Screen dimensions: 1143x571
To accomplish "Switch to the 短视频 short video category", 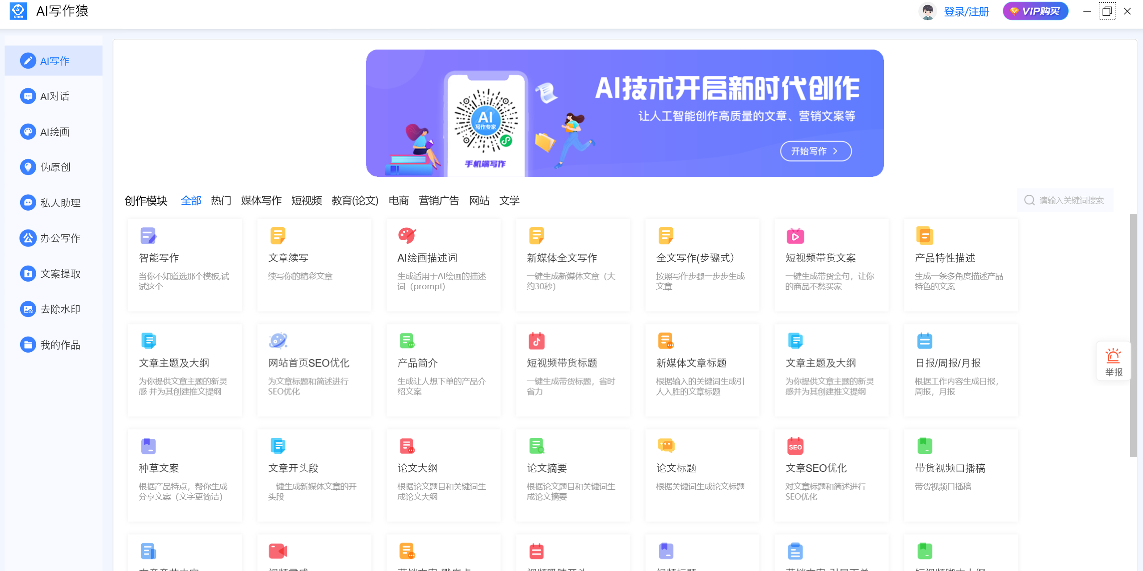I will [307, 200].
